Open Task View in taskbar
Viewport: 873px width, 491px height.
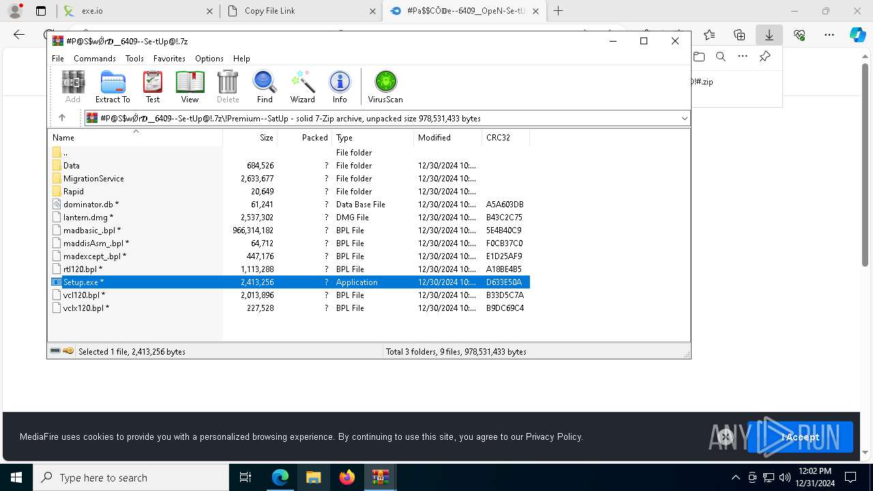(246, 477)
